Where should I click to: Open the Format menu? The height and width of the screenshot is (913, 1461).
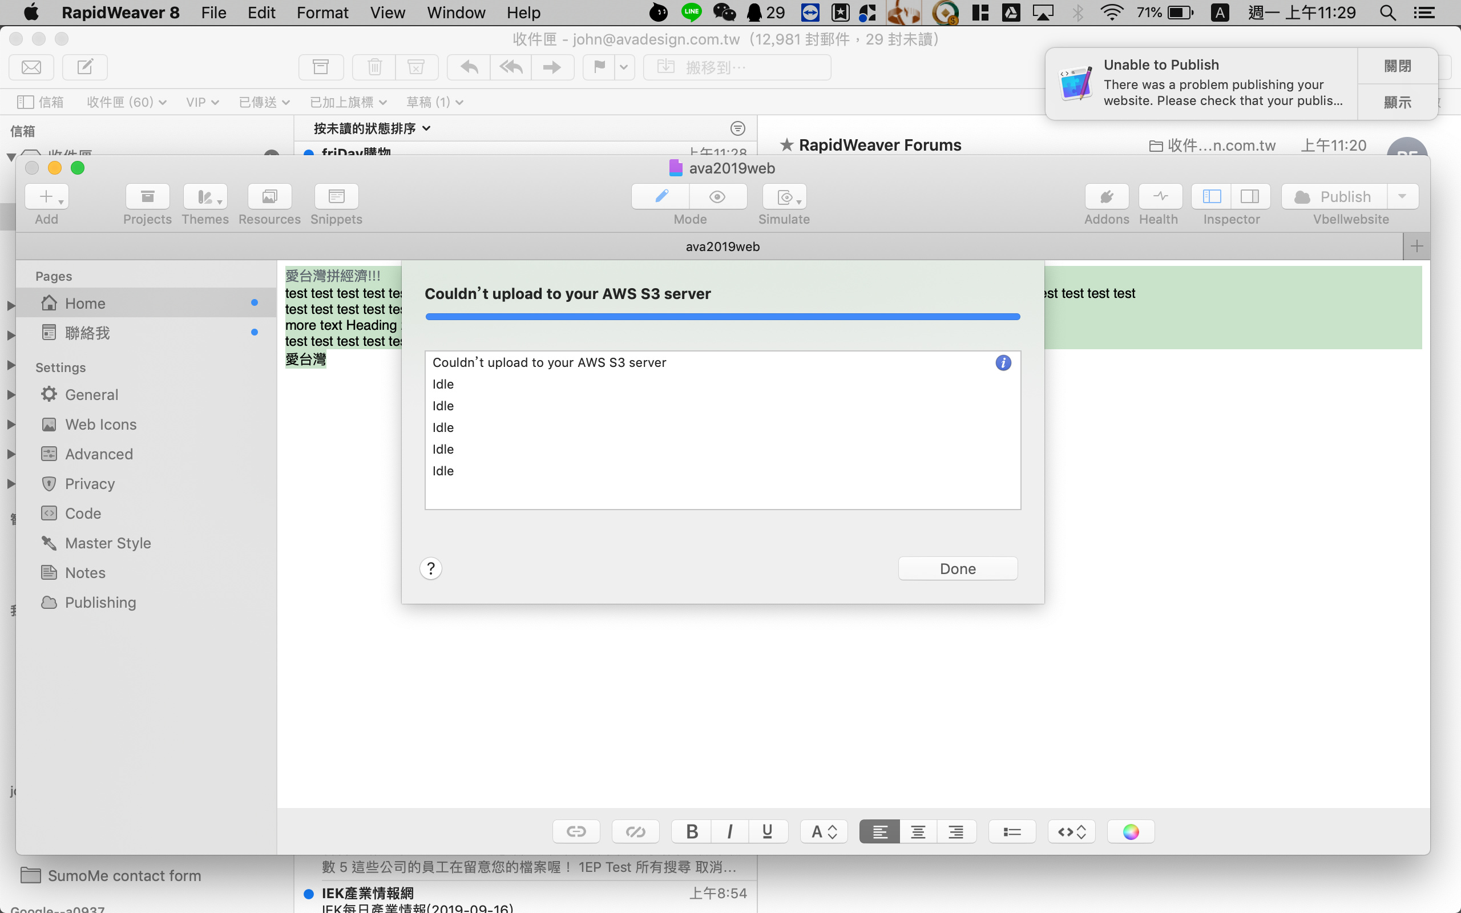click(322, 13)
